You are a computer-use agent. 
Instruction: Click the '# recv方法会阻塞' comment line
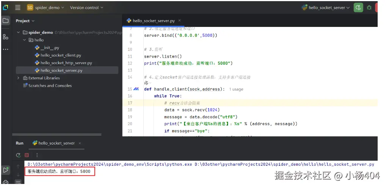pos(182,103)
